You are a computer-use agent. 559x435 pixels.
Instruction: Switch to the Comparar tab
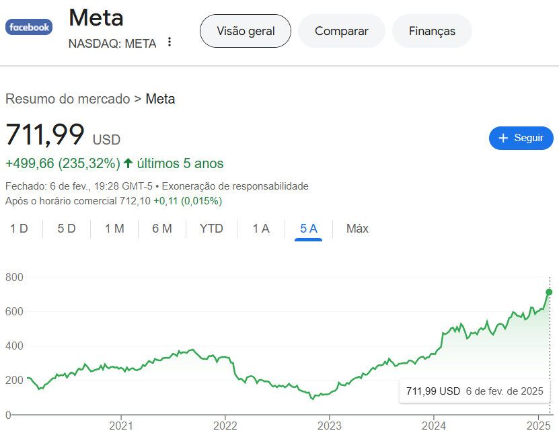coord(341,31)
